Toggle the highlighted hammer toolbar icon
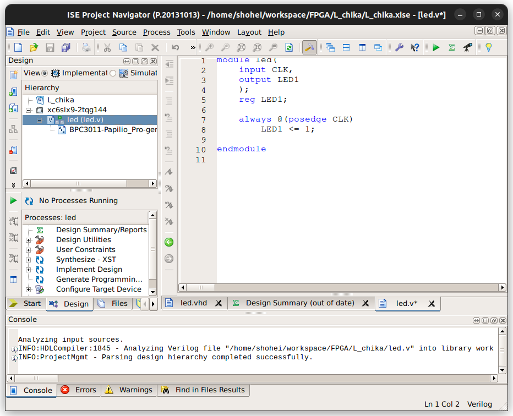The height and width of the screenshot is (416, 513). pyautogui.click(x=309, y=47)
